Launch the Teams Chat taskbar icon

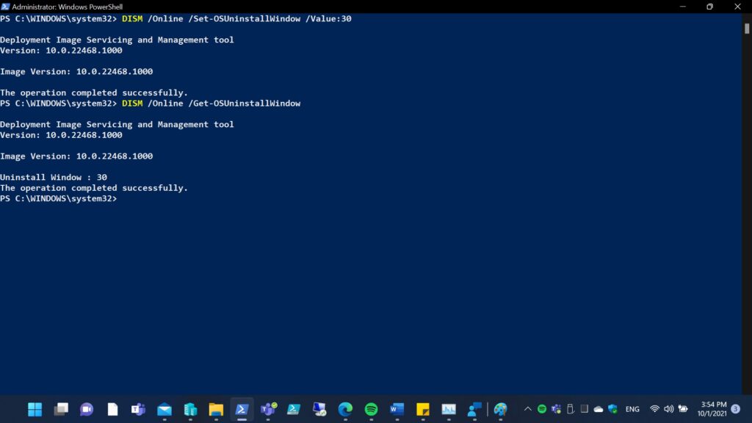(x=87, y=409)
